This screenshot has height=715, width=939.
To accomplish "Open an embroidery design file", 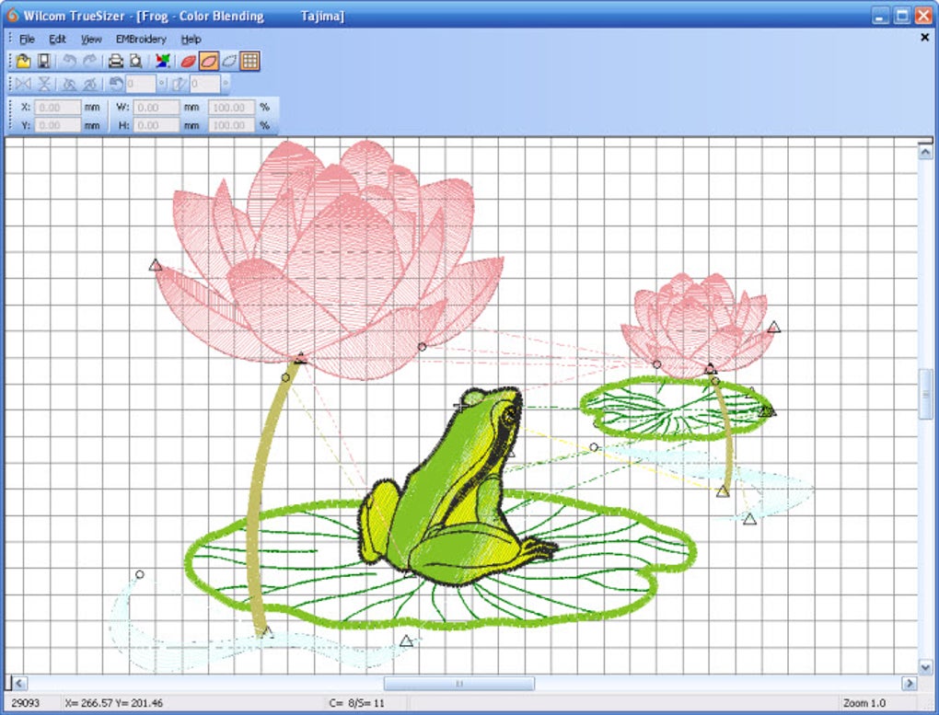I will pyautogui.click(x=23, y=61).
